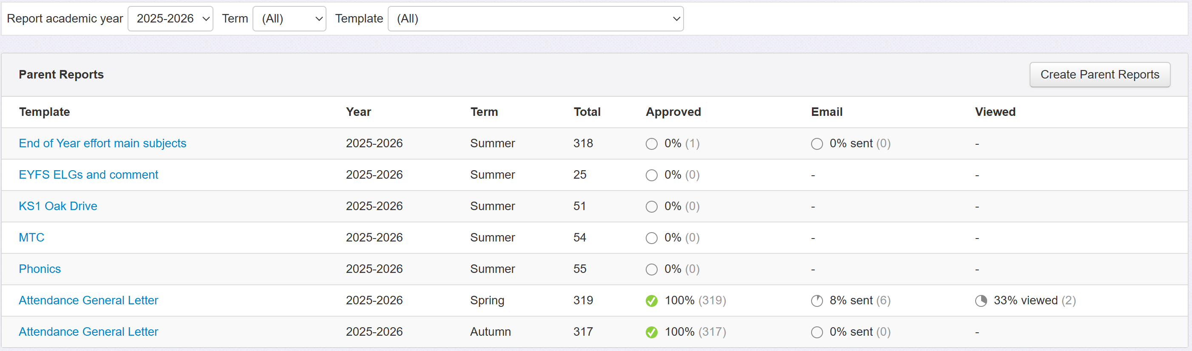This screenshot has height=351, width=1192.
Task: Open the KS1 Oak Drive report
Action: pos(58,206)
